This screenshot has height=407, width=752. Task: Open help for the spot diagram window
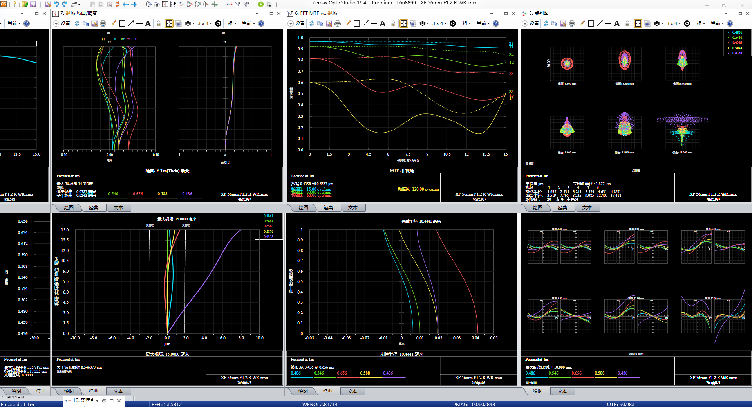pos(730,23)
